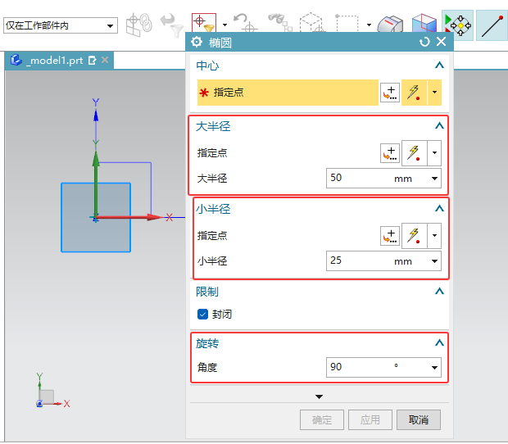Open point dialog for center point
This screenshot has width=508, height=444.
(390, 93)
